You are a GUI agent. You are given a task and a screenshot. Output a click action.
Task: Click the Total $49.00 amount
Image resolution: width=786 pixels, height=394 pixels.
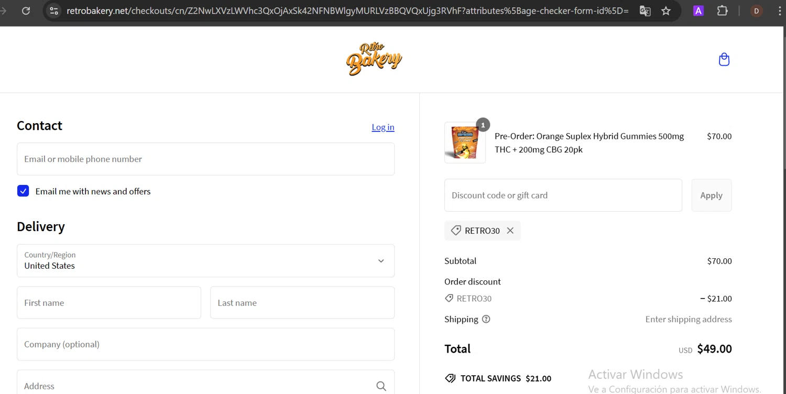(x=715, y=349)
